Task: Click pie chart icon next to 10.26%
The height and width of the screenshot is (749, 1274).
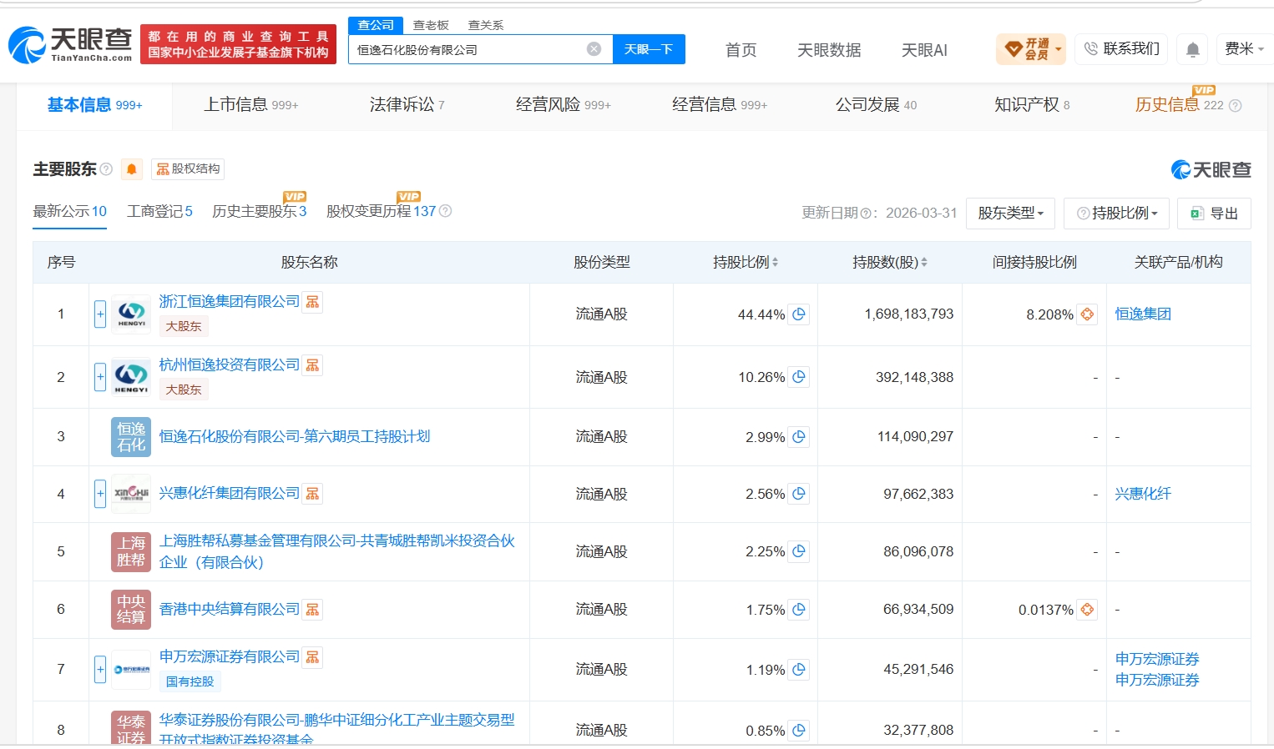Action: (799, 377)
